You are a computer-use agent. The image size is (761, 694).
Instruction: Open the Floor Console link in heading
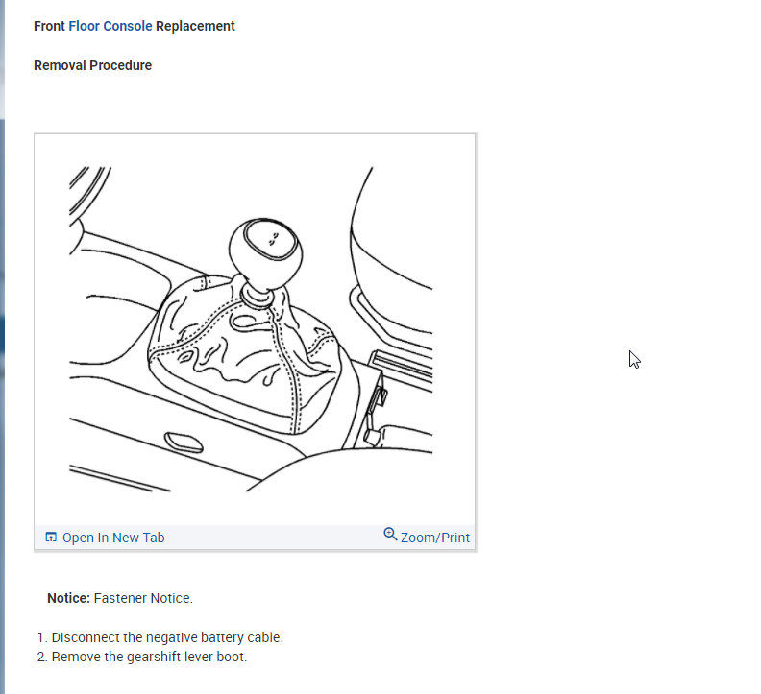click(x=110, y=26)
